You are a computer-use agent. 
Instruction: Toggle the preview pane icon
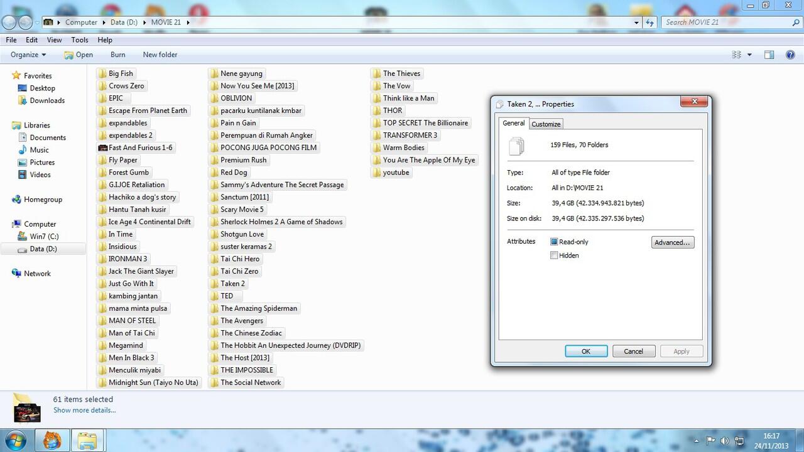(769, 55)
